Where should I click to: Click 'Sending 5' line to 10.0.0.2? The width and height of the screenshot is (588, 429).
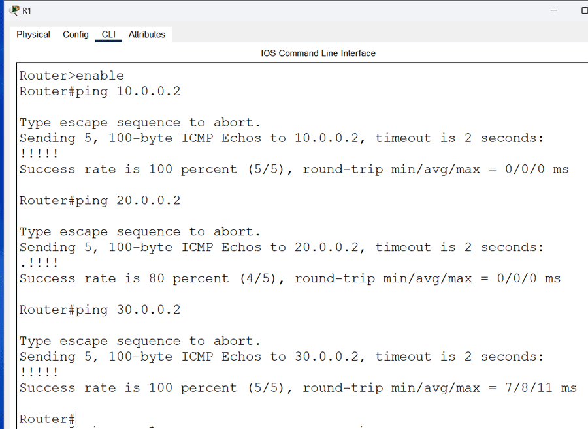click(x=281, y=138)
